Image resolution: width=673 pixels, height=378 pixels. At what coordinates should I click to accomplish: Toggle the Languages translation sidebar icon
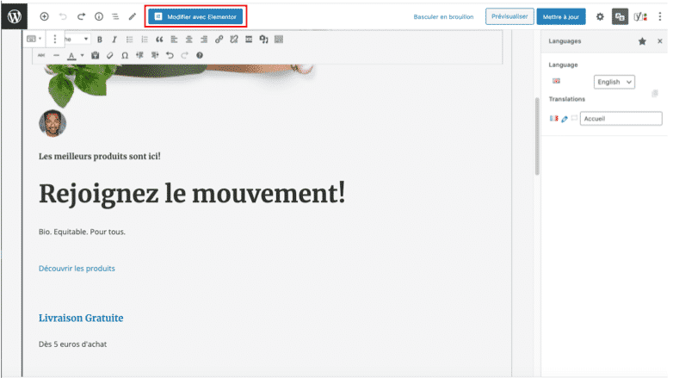coord(620,16)
